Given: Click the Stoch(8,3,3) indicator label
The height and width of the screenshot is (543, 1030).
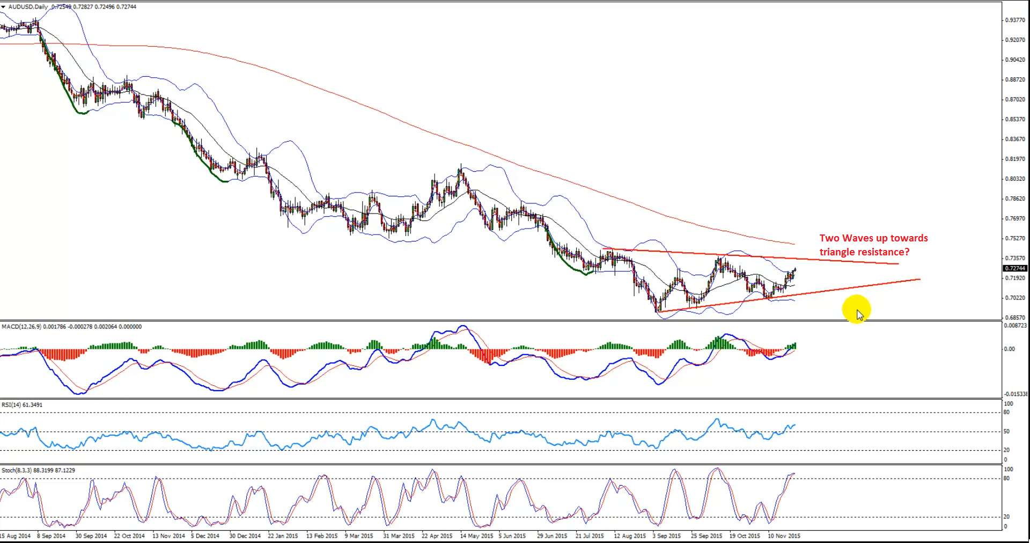Looking at the screenshot, I should click(17, 471).
